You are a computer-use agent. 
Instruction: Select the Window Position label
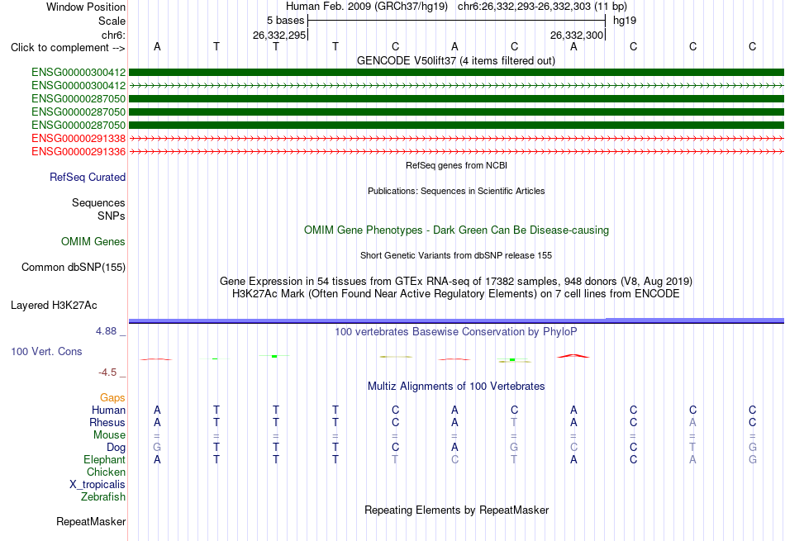[86, 7]
